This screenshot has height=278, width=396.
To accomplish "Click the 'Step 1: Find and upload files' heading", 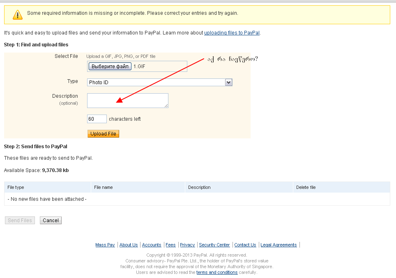I will [x=36, y=45].
